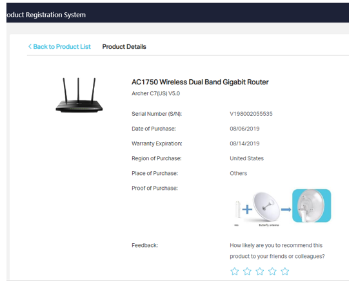Screen dimensions: 358x294
Task: Click the Archer C7 router product image
Action: click(x=79, y=95)
